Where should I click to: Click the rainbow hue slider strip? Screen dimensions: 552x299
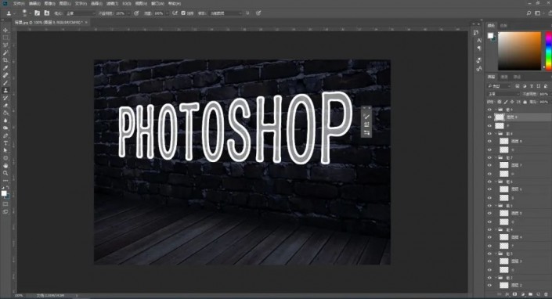549,51
